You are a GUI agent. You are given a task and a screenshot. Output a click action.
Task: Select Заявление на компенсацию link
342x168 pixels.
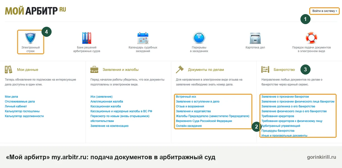coord(110,126)
